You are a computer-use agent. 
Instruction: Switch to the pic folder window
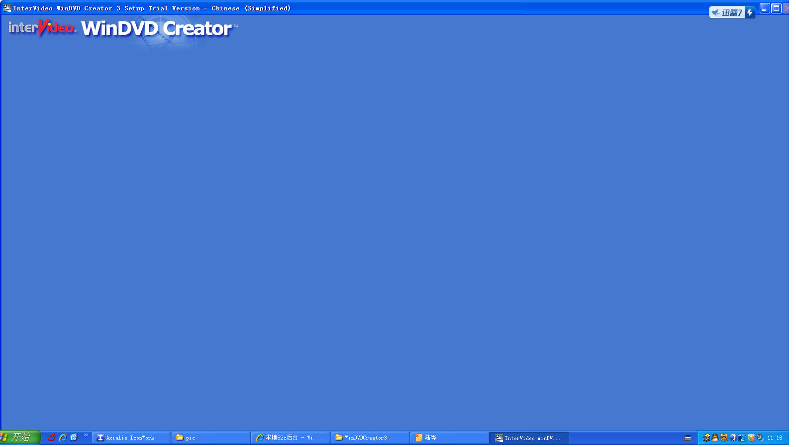click(x=211, y=438)
